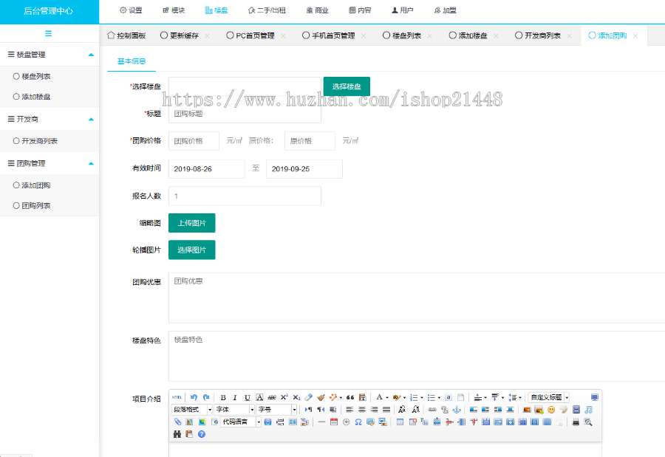Screen dimensions: 665x457
Task: Toggle bold formatting in the editor
Action: tap(223, 397)
